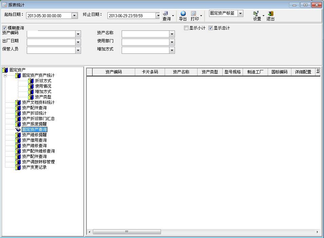
Task: Click the pencil icon beside 固定资产查询
Action: click(x=18, y=129)
